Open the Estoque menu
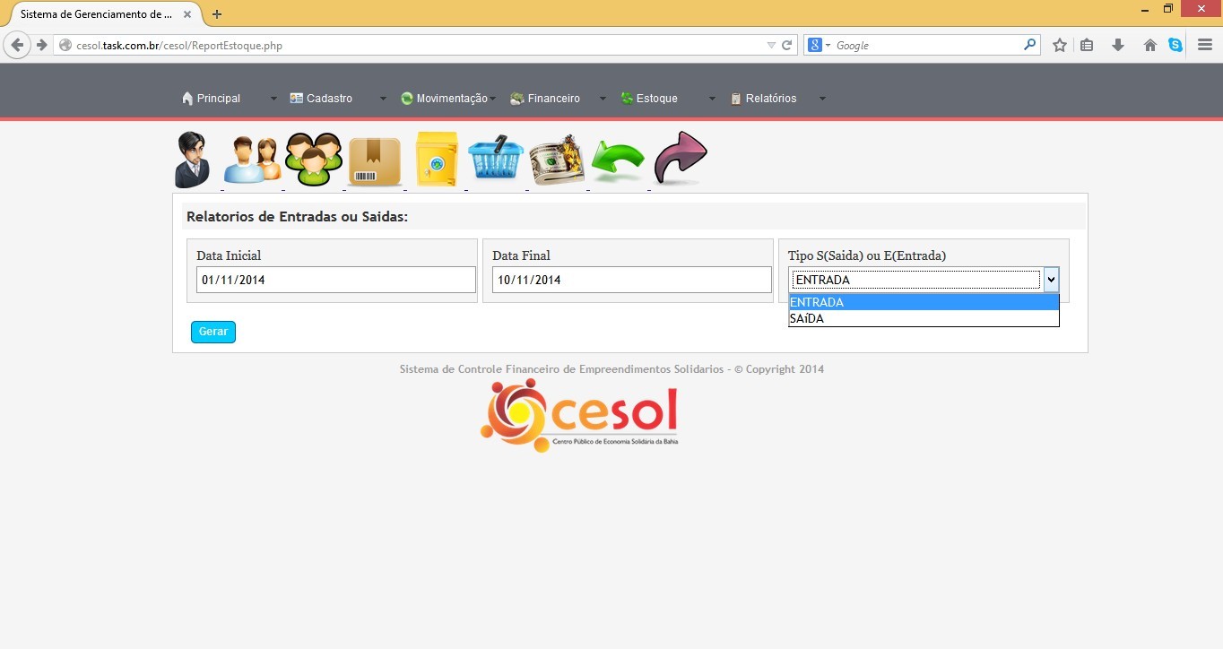1223x649 pixels. (x=656, y=99)
